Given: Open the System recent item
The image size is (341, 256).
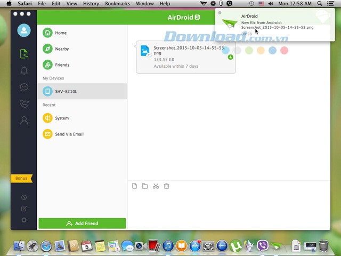Looking at the screenshot, I should point(82,118).
